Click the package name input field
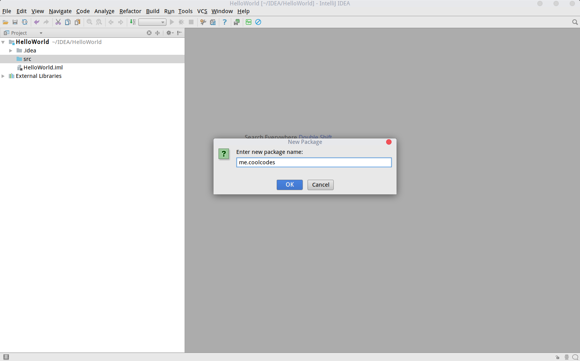The width and height of the screenshot is (580, 361). 314,162
